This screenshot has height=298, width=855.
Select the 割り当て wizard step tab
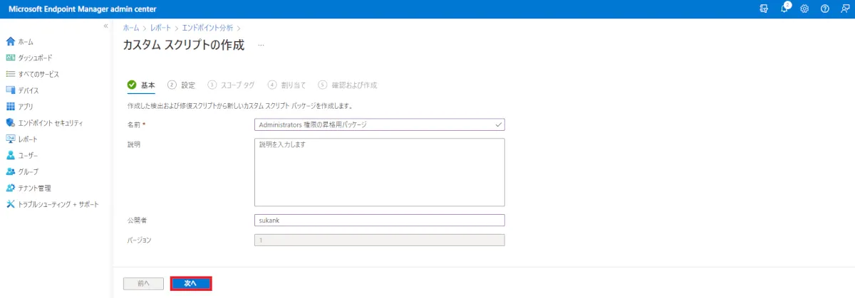click(287, 85)
